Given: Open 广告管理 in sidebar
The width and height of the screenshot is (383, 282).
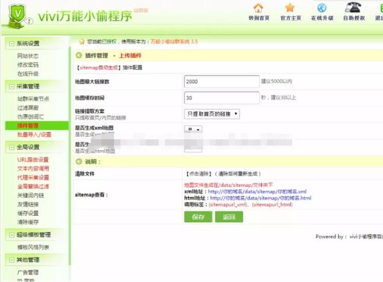Looking at the screenshot, I should 28,273.
